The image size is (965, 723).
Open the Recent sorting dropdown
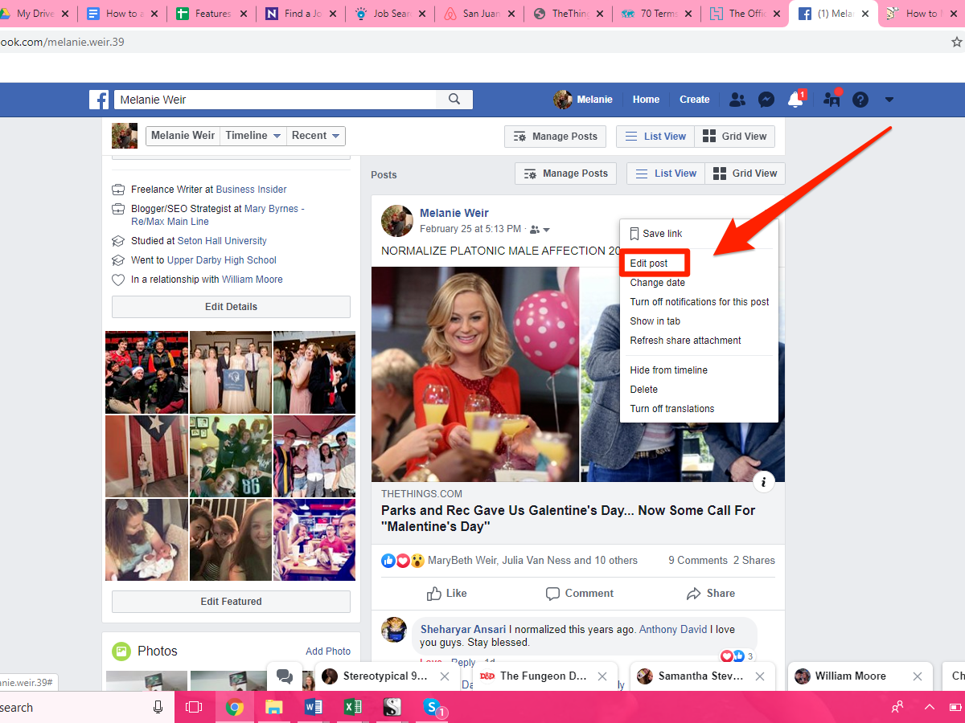tap(315, 136)
